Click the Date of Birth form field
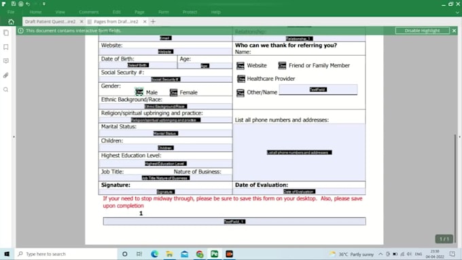The height and width of the screenshot is (260, 462). coord(138,65)
